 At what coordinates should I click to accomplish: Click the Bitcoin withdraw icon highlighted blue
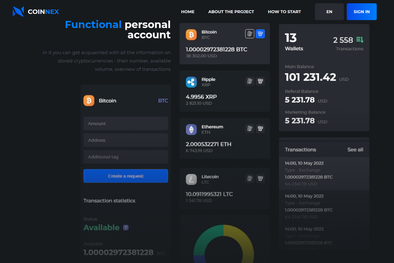pos(260,34)
